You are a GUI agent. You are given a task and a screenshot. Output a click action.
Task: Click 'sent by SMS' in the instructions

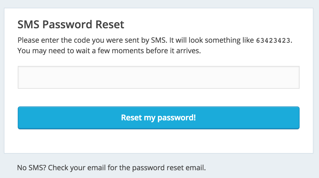tap(146, 40)
